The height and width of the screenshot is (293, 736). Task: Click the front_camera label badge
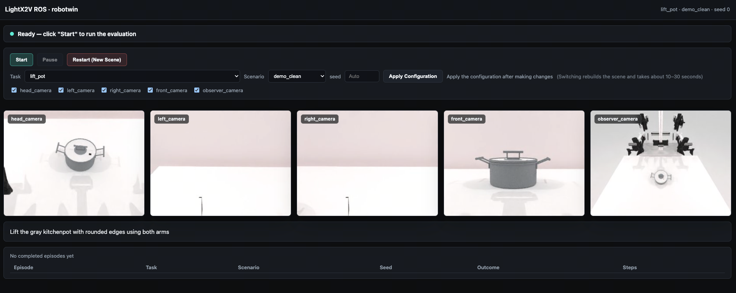(466, 119)
